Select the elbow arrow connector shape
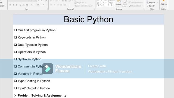 pyautogui.click(x=103, y=2)
